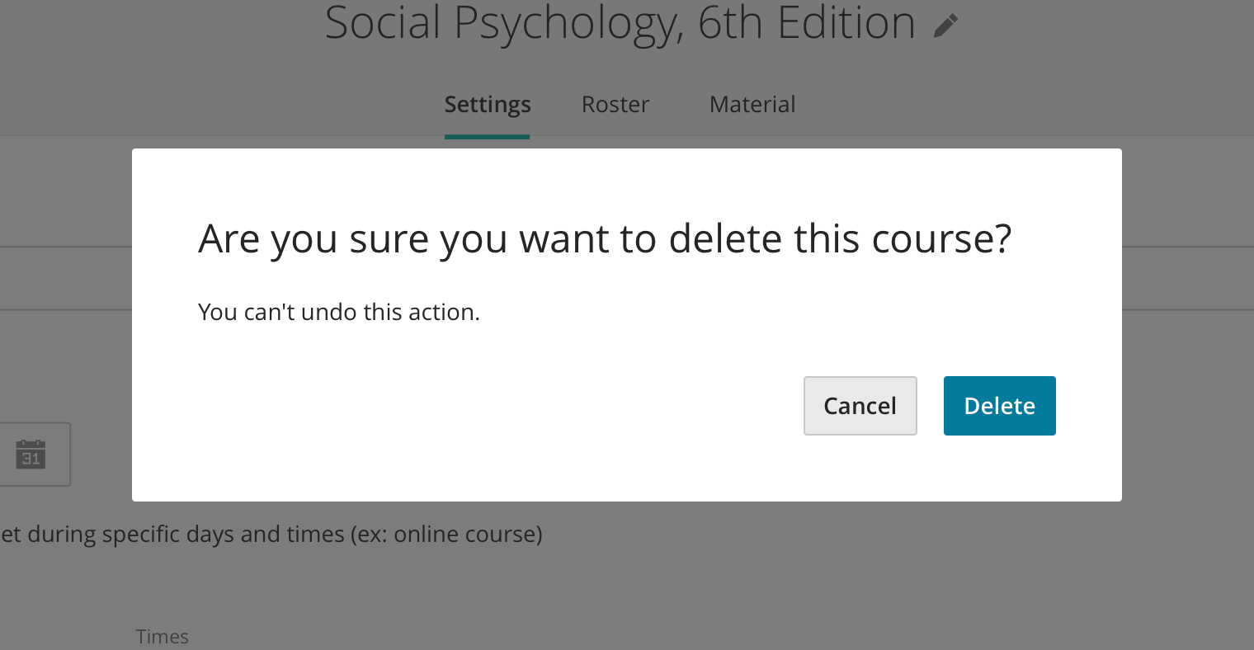Open the Material tab
Viewport: 1254px width, 650px height.
tap(752, 105)
